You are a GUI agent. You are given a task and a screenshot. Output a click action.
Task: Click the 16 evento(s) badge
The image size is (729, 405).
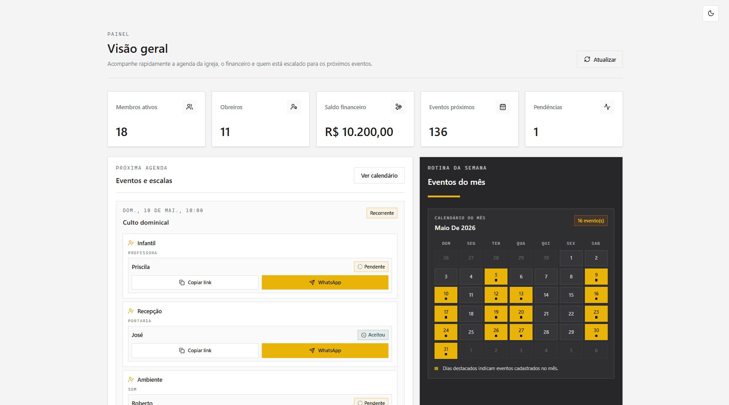tap(591, 221)
